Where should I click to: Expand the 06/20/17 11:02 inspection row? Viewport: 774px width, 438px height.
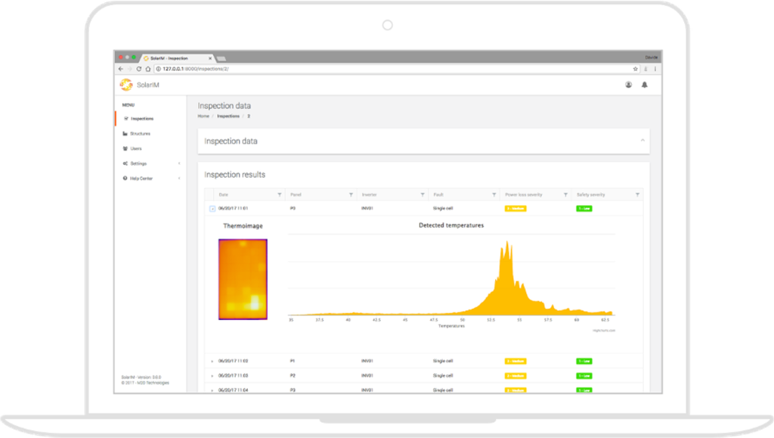[x=212, y=362]
